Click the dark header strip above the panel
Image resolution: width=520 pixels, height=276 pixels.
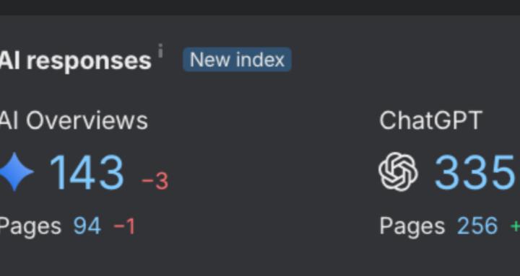pos(260,7)
